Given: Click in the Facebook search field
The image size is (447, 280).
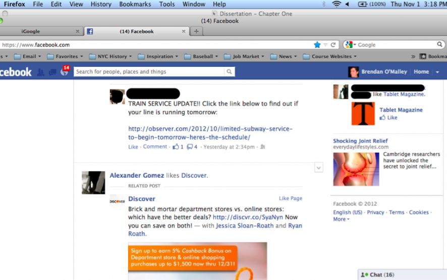Looking at the screenshot, I should point(149,72).
